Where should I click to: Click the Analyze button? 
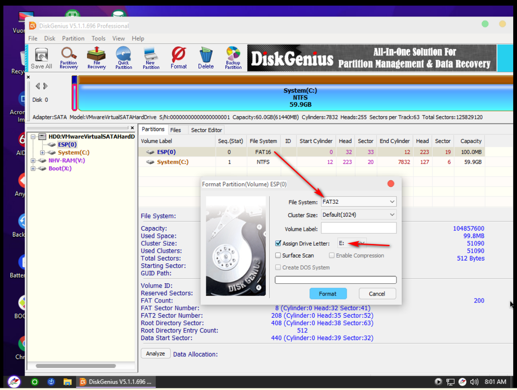pyautogui.click(x=155, y=353)
